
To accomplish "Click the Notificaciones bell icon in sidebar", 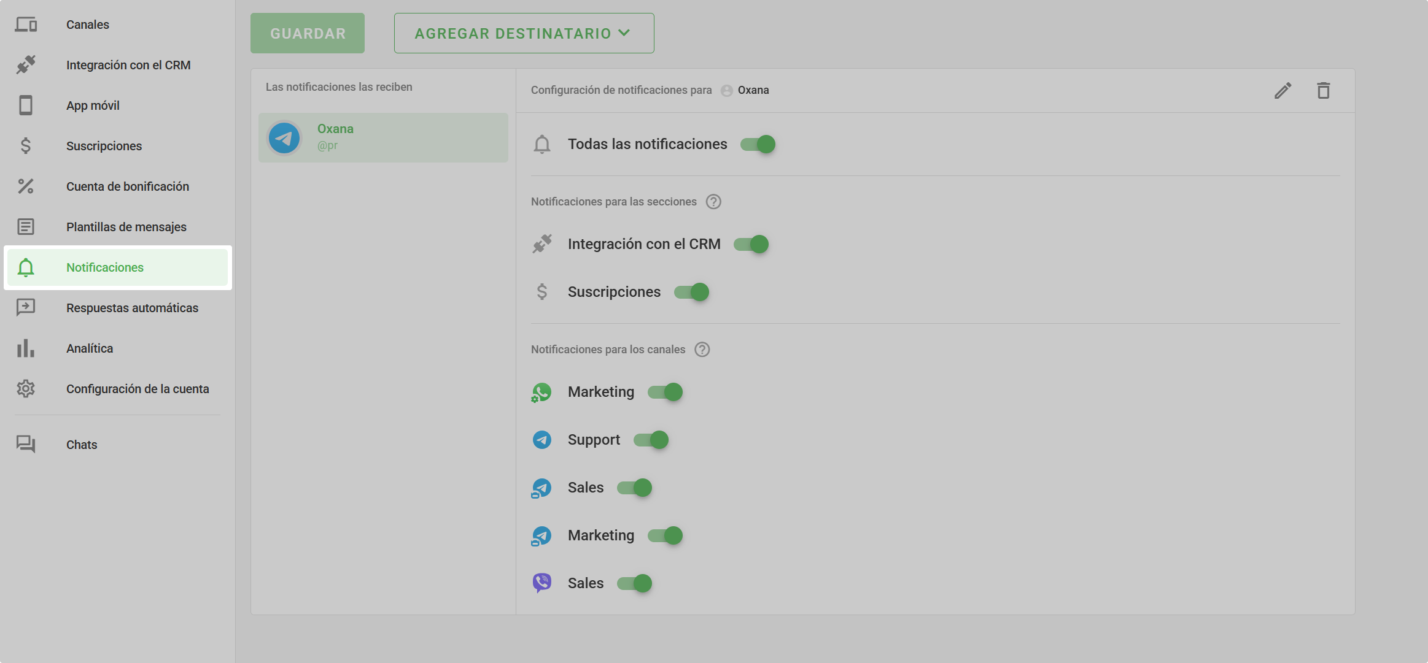I will tap(26, 267).
